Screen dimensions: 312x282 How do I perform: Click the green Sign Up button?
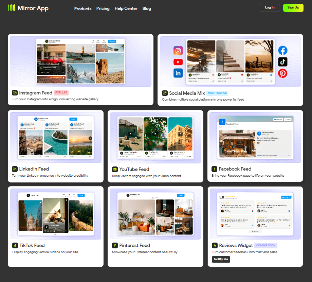pos(293,7)
